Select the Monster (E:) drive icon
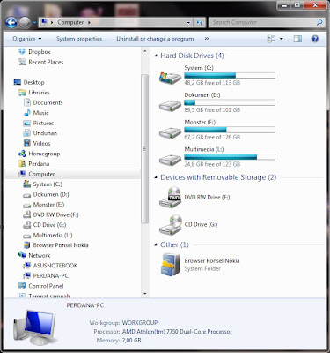This screenshot has width=330, height=353. 170,132
